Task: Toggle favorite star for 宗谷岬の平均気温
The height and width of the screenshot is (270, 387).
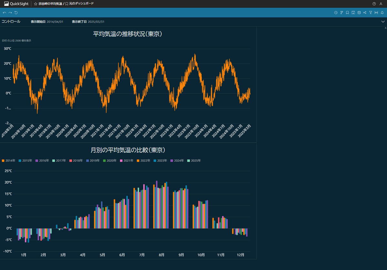Action: click(35, 4)
